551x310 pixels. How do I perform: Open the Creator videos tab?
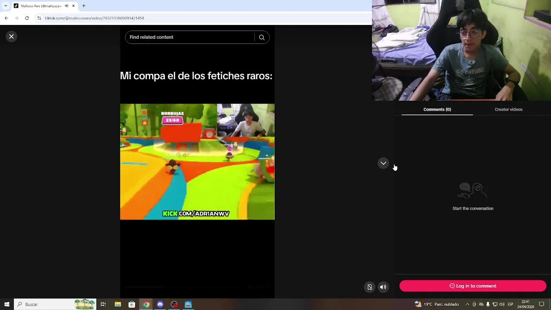[x=508, y=109]
